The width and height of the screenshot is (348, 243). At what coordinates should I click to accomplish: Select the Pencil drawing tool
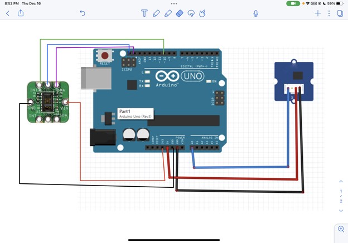click(156, 13)
